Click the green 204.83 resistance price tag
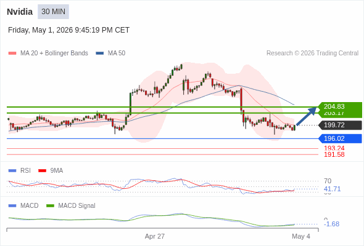The width and height of the screenshot is (364, 246). (x=340, y=106)
